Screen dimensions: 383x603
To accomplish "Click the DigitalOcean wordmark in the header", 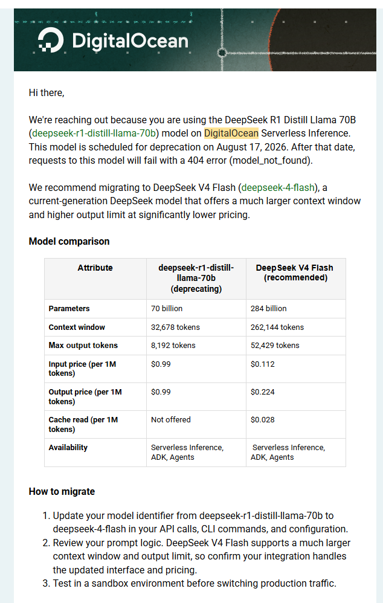I will [130, 40].
